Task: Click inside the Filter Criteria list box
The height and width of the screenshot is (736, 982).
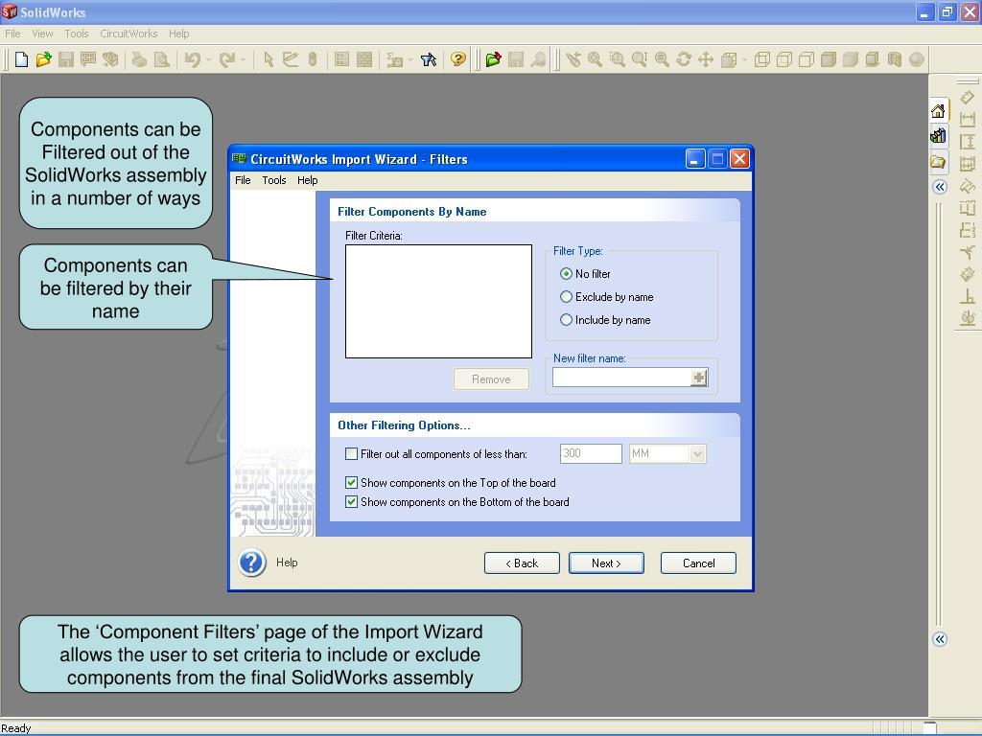Action: 438,301
